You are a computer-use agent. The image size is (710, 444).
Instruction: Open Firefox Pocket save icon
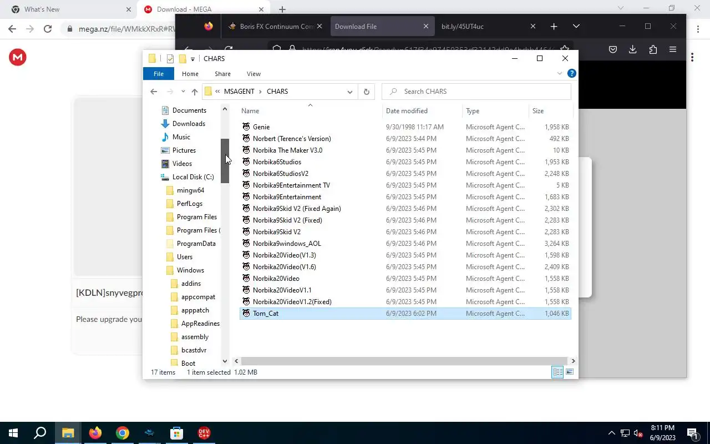tap(613, 49)
